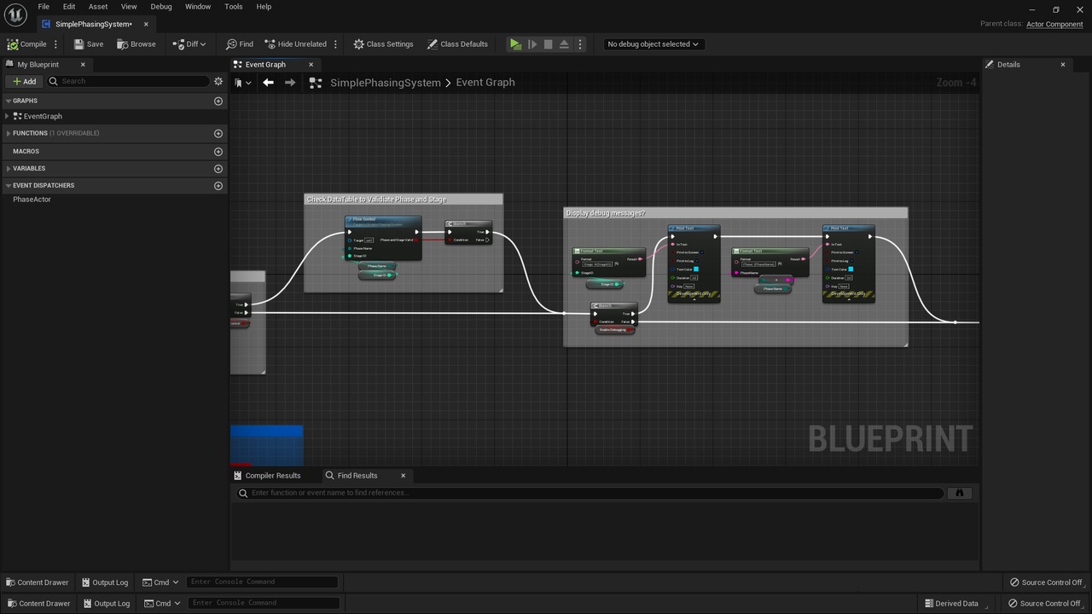
Task: Save the blueprint with the Save icon
Action: coord(89,44)
